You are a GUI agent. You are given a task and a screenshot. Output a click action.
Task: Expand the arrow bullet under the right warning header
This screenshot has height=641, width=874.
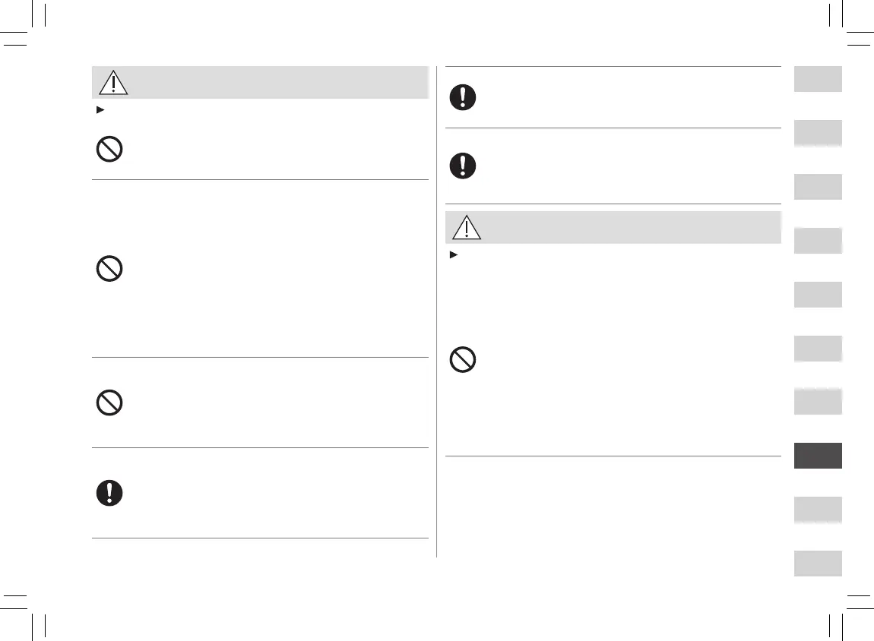tap(453, 255)
